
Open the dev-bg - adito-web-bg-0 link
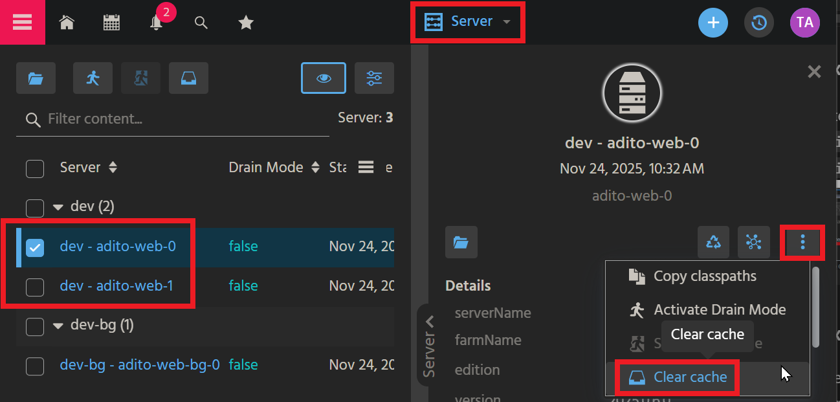pos(139,365)
